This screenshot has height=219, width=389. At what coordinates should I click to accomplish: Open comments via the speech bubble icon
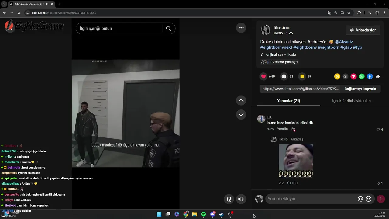pos(284,76)
